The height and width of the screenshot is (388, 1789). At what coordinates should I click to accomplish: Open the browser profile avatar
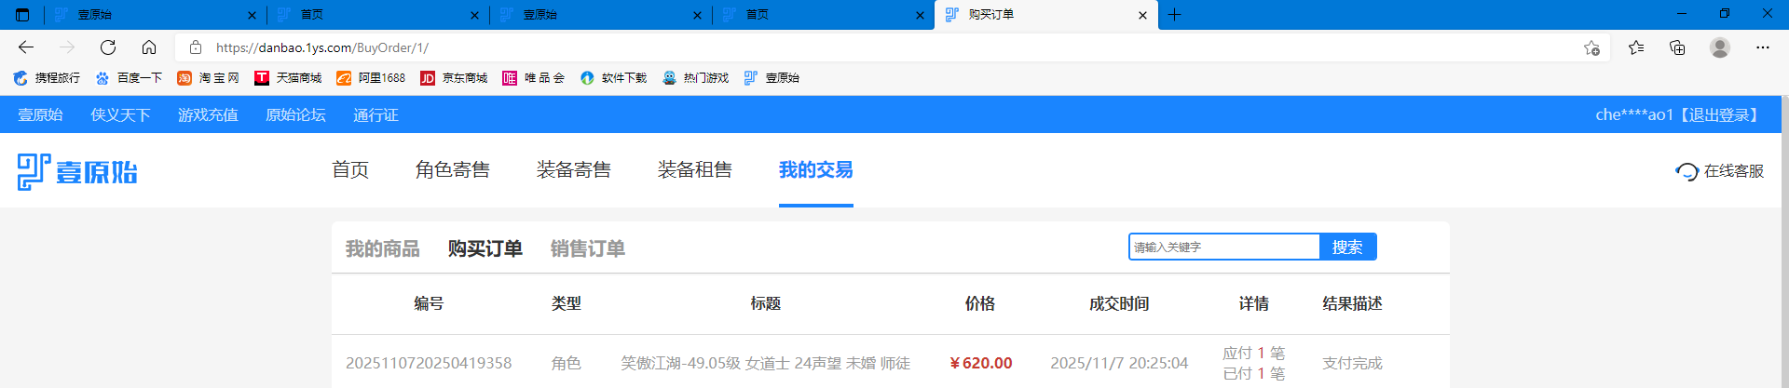click(1720, 47)
